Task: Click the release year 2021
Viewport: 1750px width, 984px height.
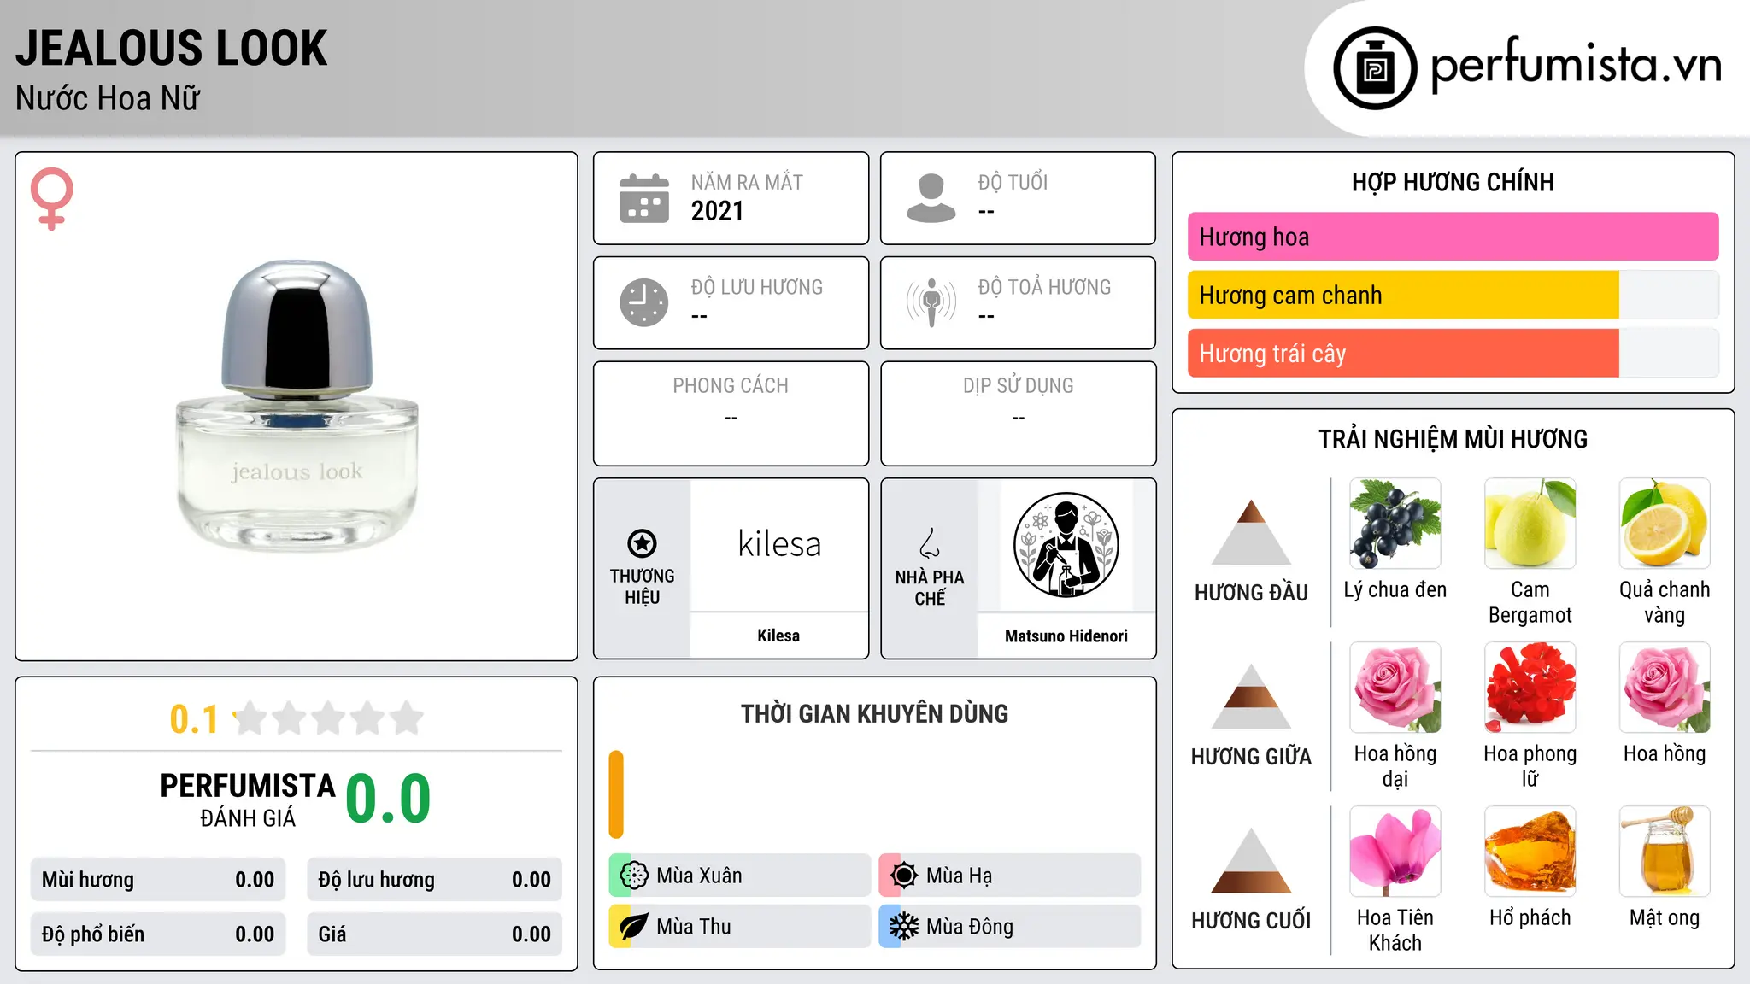Action: [718, 211]
